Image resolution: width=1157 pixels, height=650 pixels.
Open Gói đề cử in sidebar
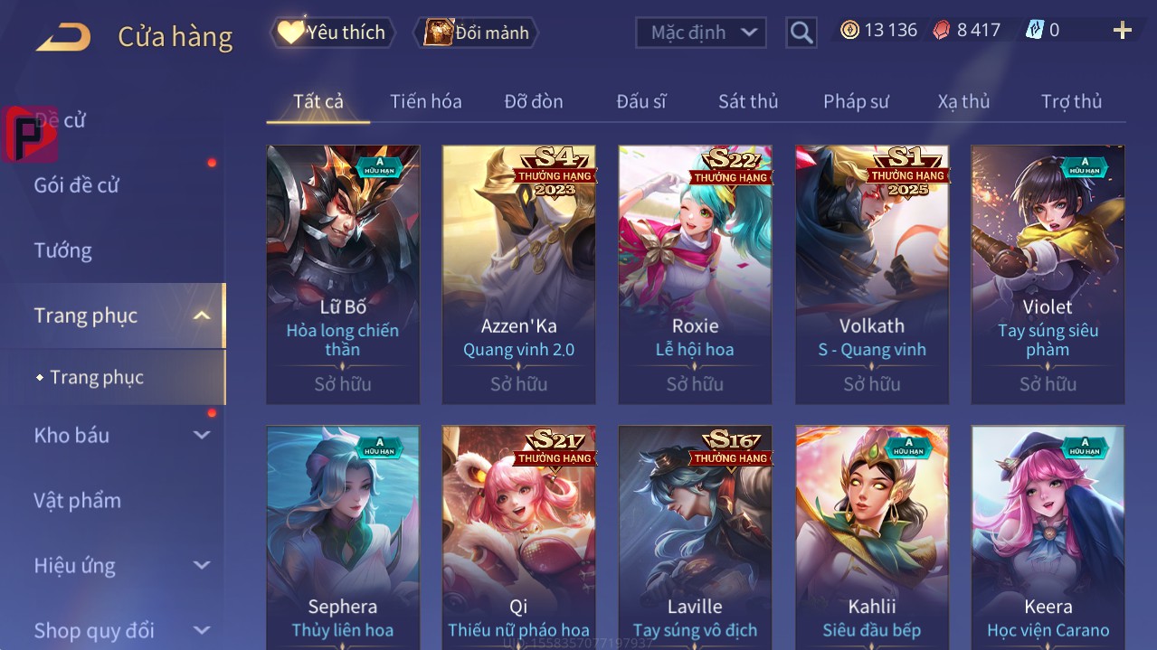(77, 185)
